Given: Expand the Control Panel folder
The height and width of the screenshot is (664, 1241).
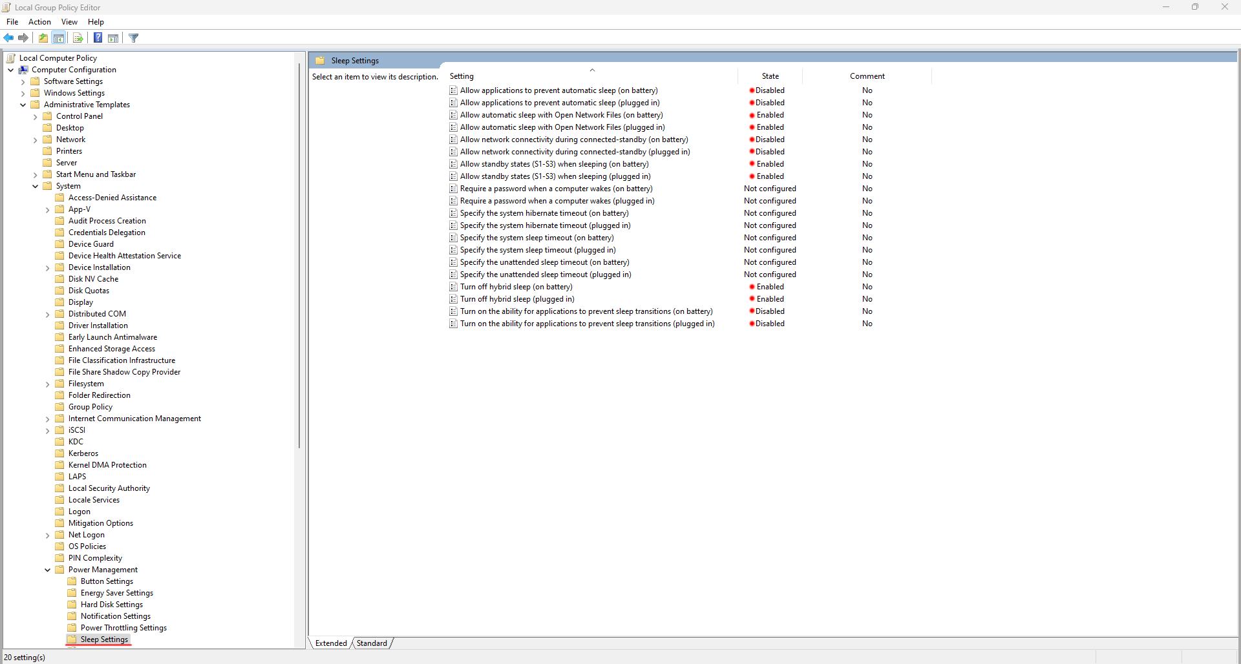Looking at the screenshot, I should 36,116.
